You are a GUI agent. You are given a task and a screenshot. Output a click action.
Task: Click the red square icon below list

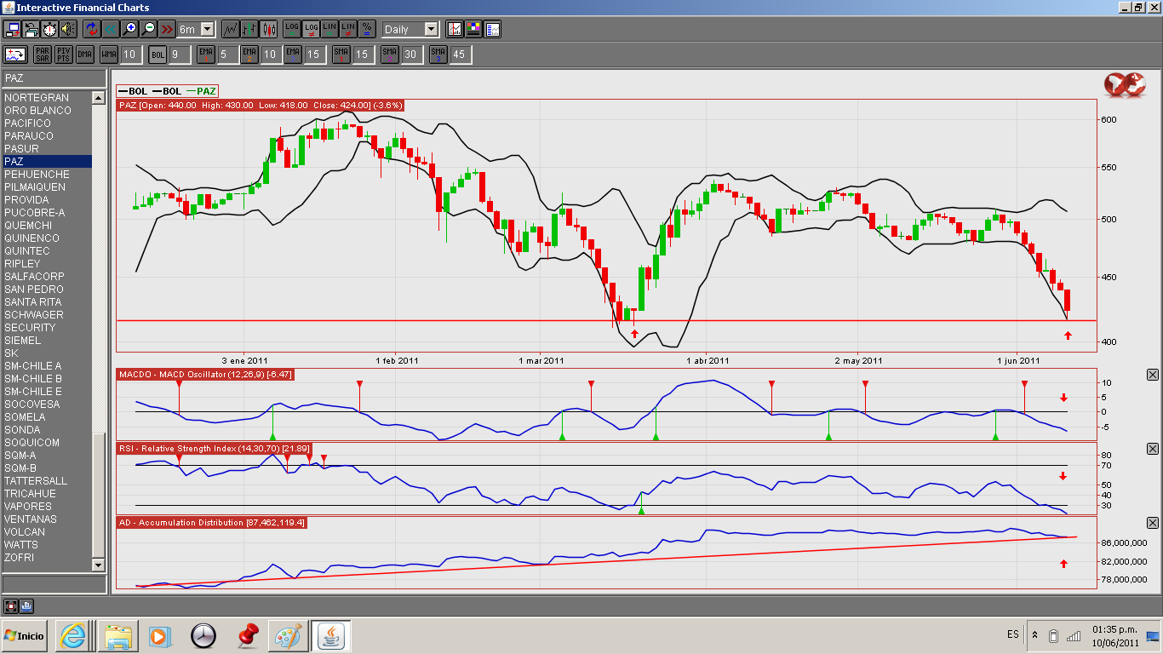(x=11, y=606)
